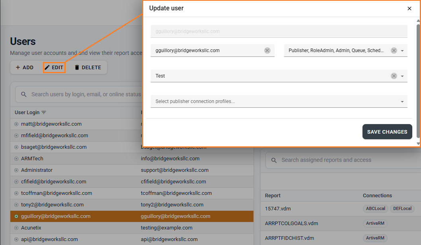This screenshot has height=245, width=421.
Task: Click the ABCLocal connection chip
Action: click(375, 208)
